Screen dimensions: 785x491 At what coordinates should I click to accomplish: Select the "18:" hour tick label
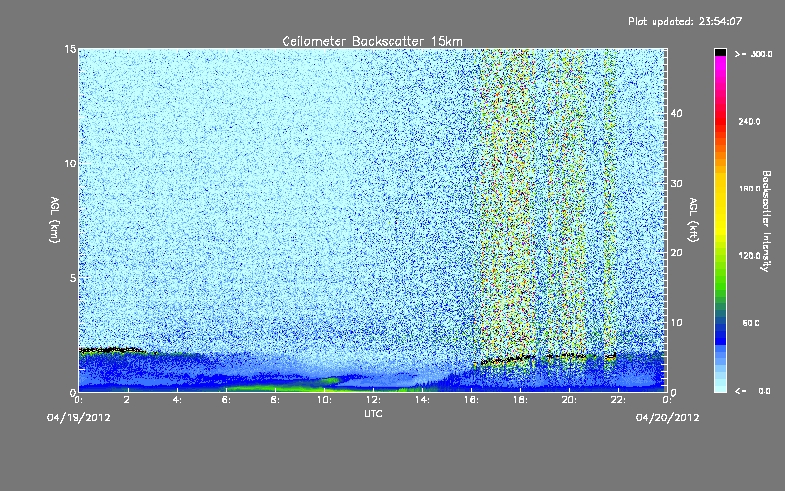click(520, 400)
